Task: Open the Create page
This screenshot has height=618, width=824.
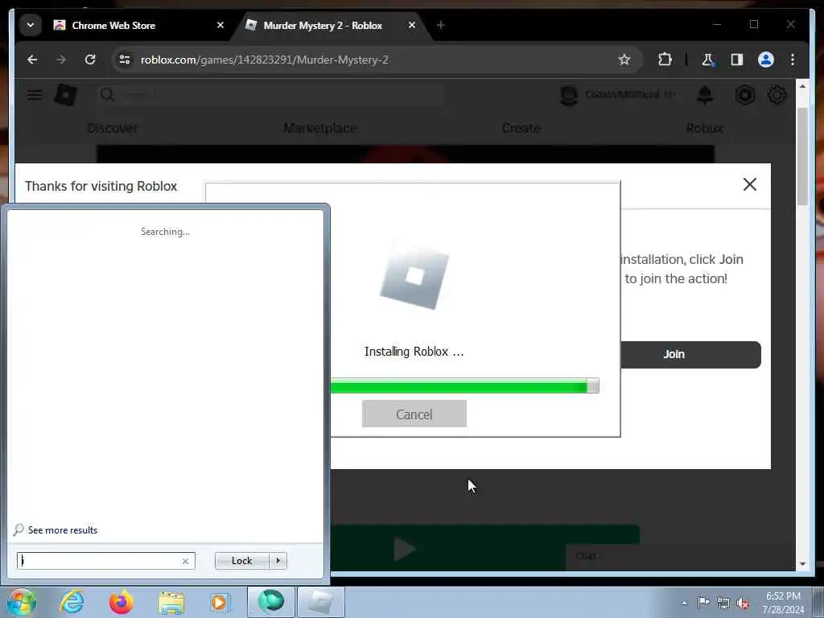Action: pos(521,128)
